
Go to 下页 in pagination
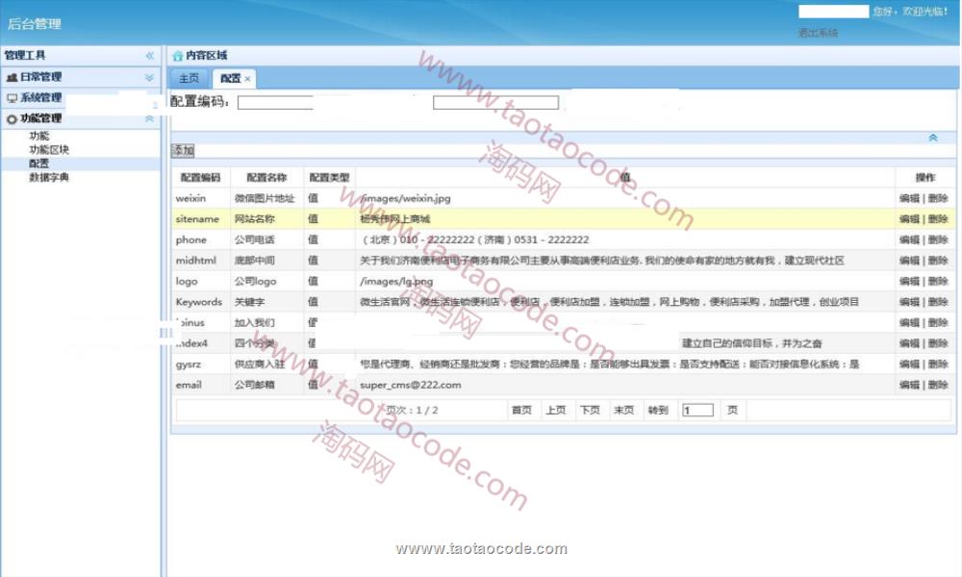point(590,410)
